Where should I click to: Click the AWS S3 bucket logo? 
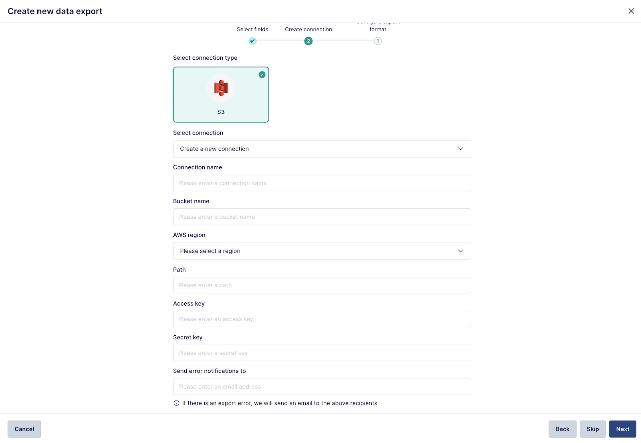(221, 88)
